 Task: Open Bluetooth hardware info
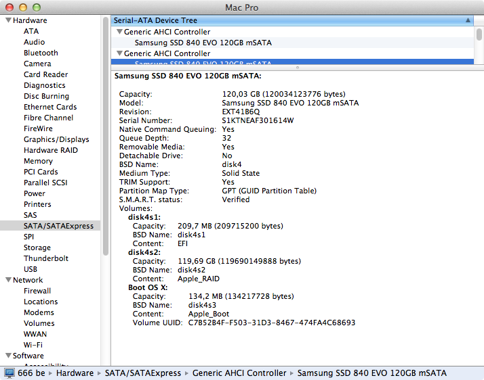click(41, 53)
